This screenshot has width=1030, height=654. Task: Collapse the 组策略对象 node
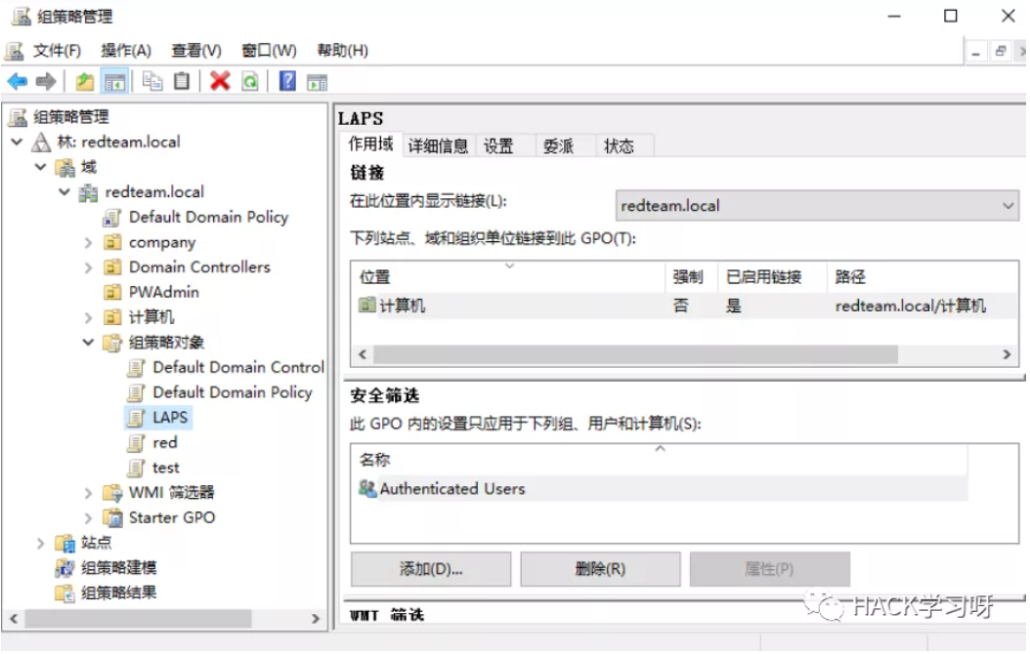88,343
